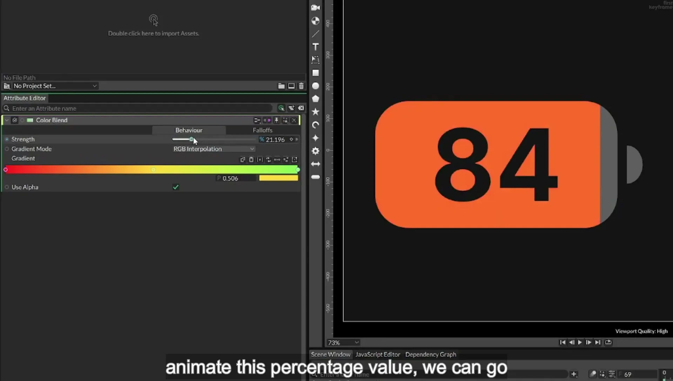This screenshot has height=381, width=673.
Task: Copy the gradient with the copy icon
Action: (x=243, y=160)
